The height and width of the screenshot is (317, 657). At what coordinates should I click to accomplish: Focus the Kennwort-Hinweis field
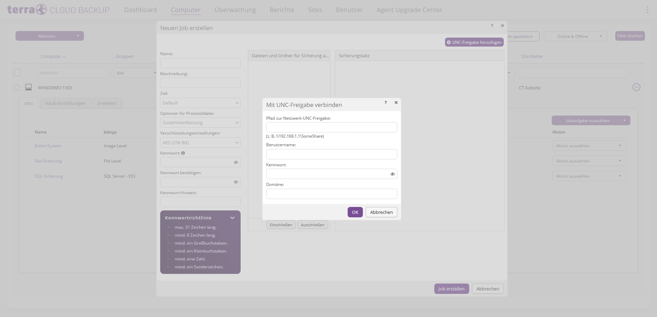click(200, 202)
